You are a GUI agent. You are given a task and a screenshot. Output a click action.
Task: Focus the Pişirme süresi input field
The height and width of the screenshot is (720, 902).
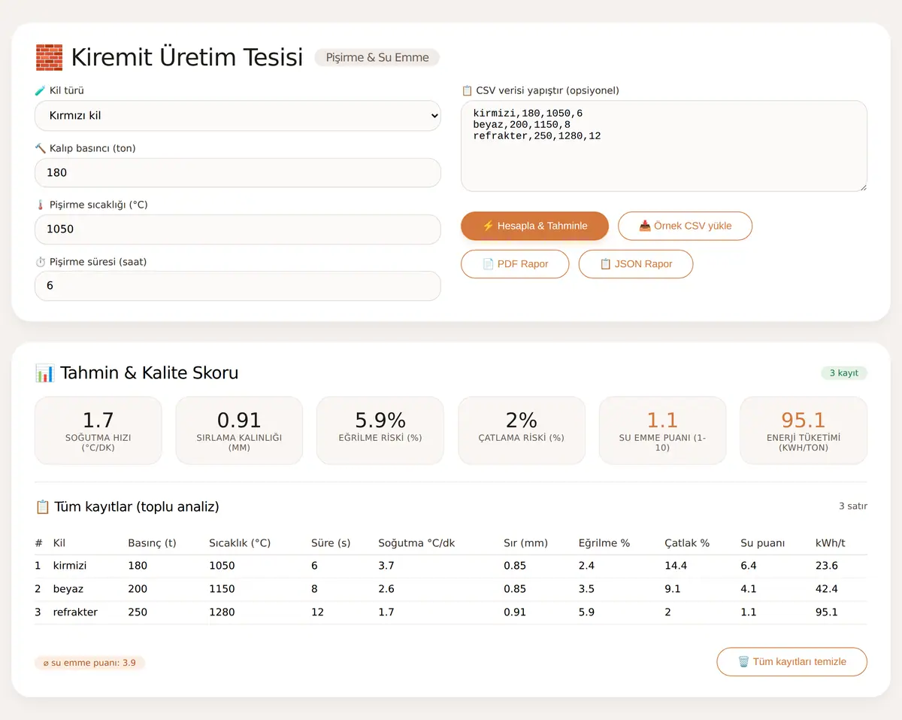[x=238, y=286]
